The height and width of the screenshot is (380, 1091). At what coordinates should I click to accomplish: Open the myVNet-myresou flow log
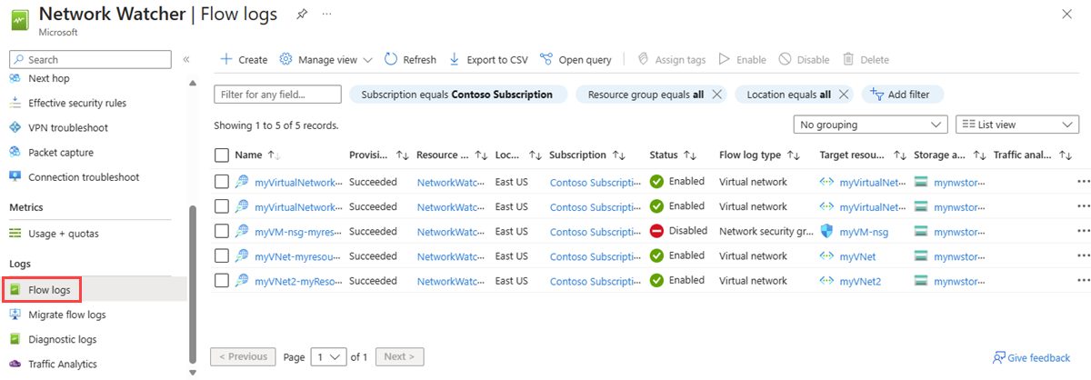299,256
